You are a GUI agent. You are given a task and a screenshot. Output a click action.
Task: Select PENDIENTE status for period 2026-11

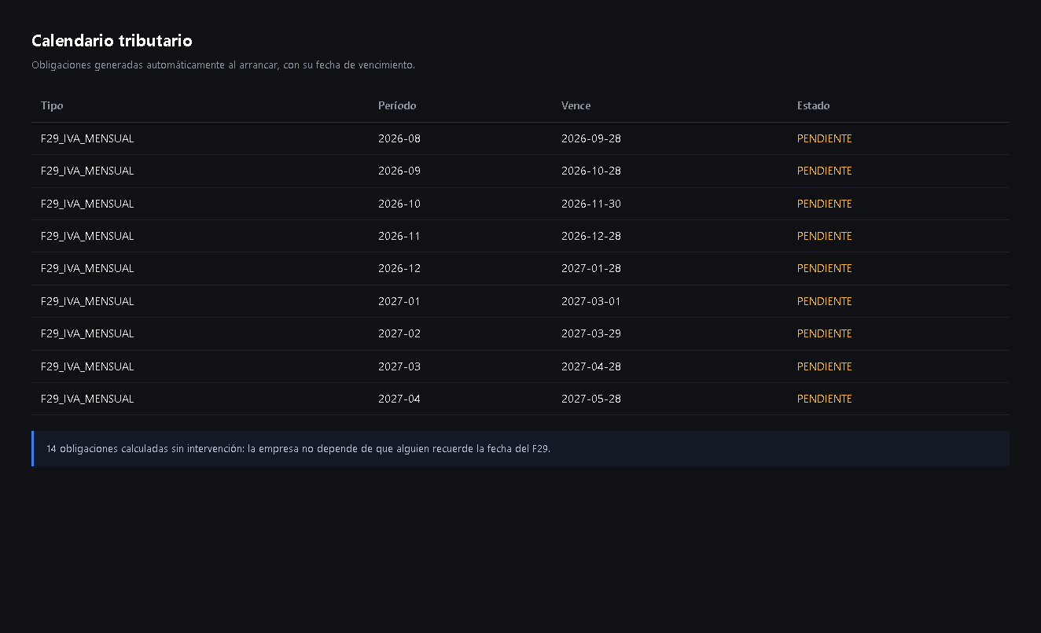coord(825,236)
